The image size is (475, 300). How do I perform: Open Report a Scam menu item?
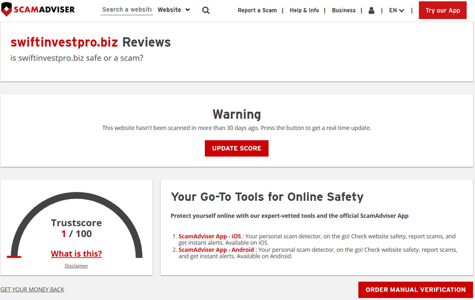(257, 10)
